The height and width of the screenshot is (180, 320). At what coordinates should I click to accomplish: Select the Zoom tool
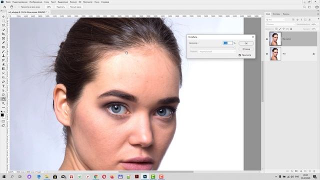point(3,103)
